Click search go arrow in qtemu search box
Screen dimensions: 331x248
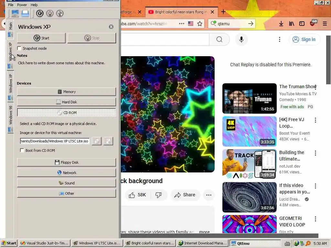pos(251,24)
